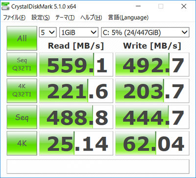Open the 設定(S) menu
196x178 pixels.
tap(41, 18)
